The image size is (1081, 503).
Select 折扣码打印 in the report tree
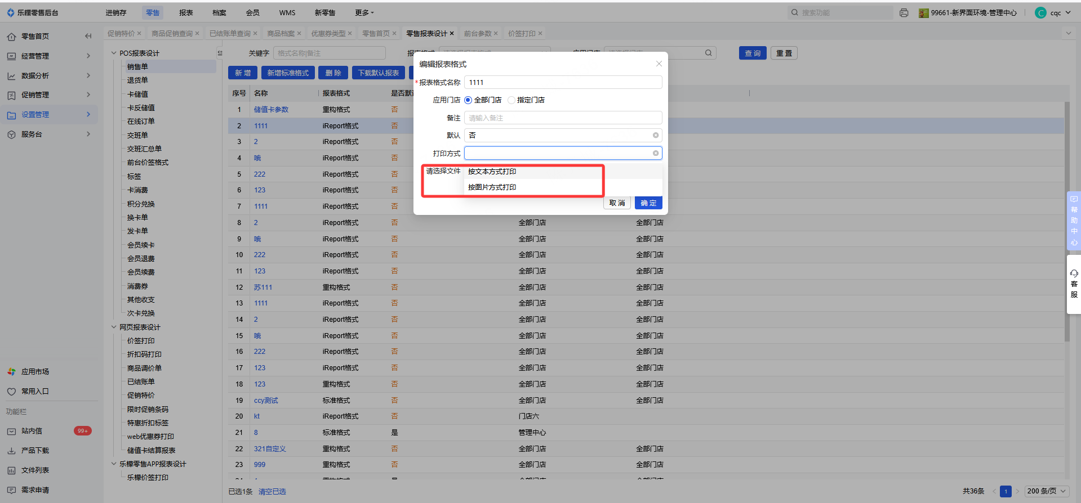[144, 354]
